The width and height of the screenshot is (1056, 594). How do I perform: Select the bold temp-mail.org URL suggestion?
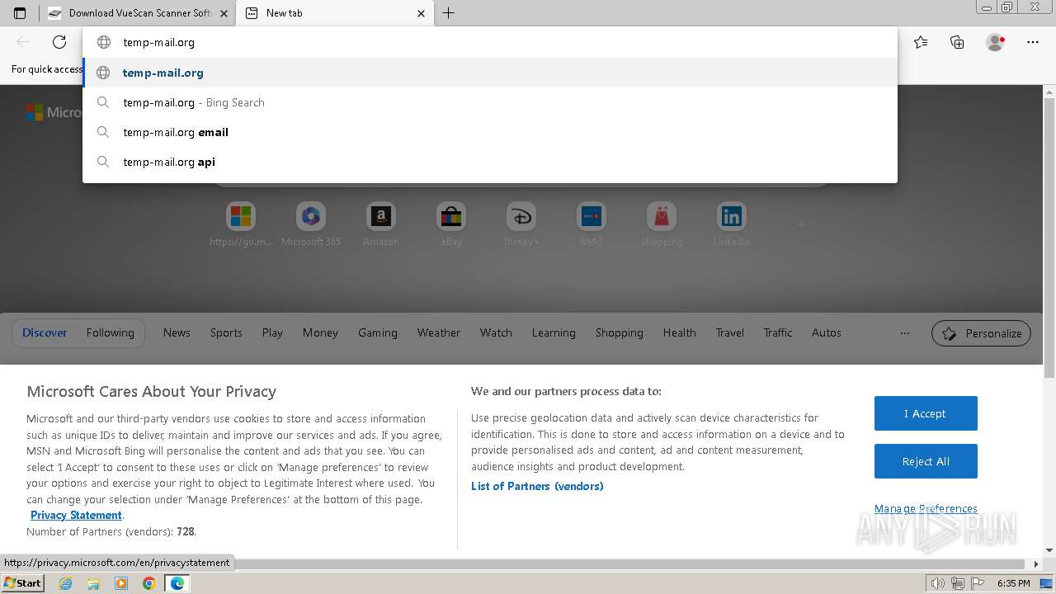[x=490, y=73]
